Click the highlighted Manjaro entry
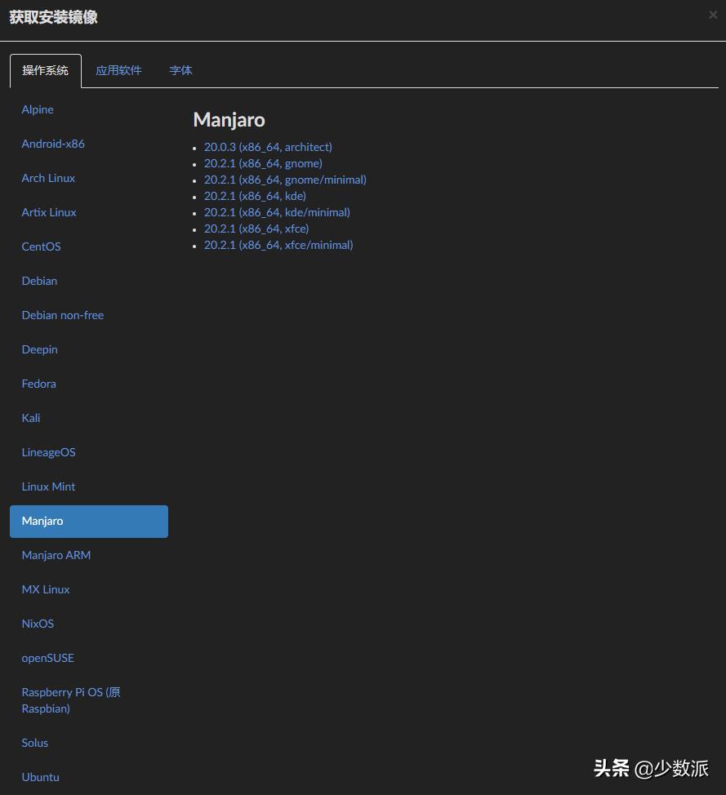 click(x=88, y=521)
